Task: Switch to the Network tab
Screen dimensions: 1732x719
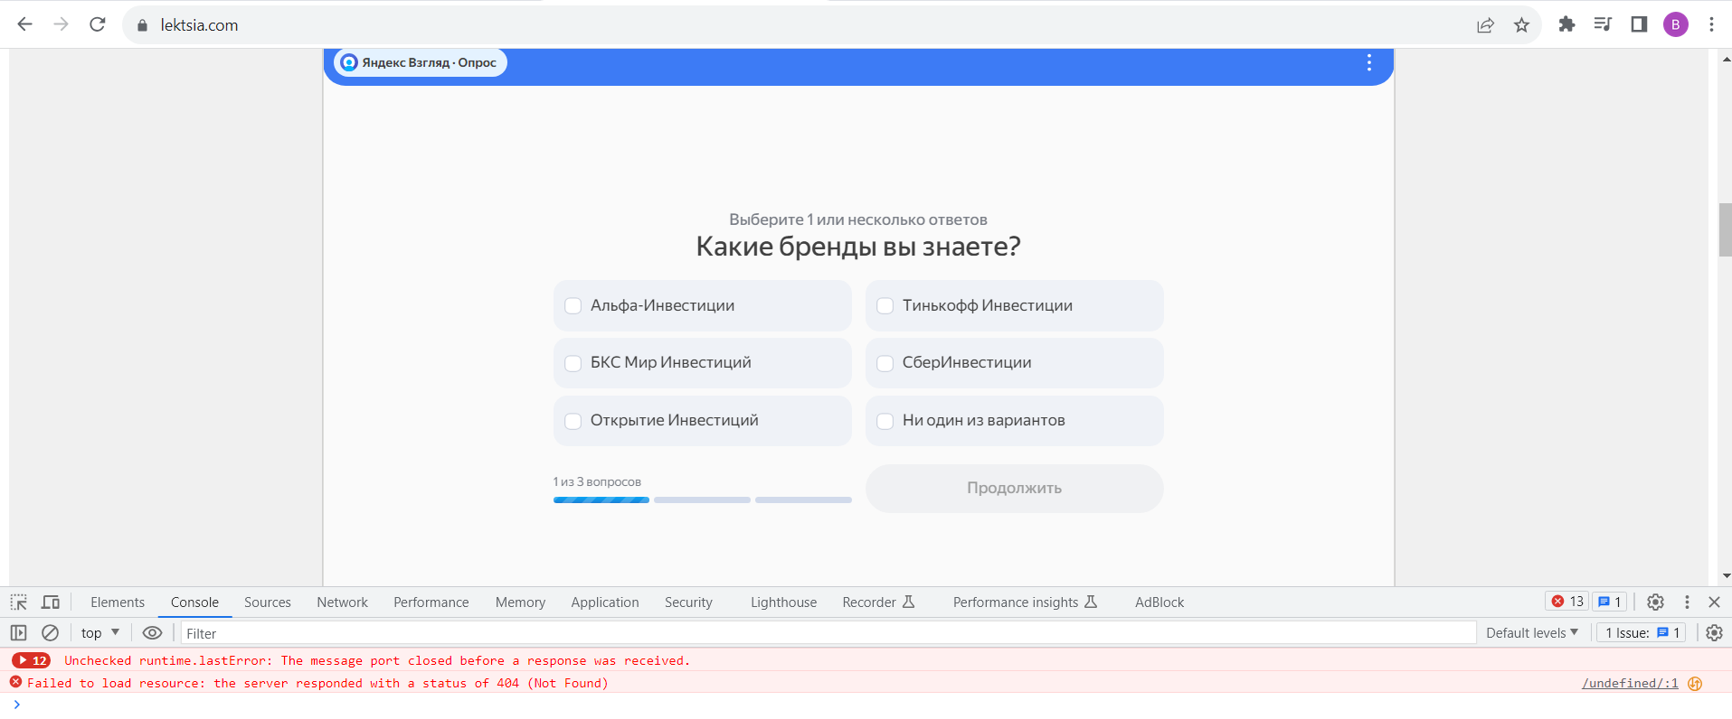Action: coord(342,602)
